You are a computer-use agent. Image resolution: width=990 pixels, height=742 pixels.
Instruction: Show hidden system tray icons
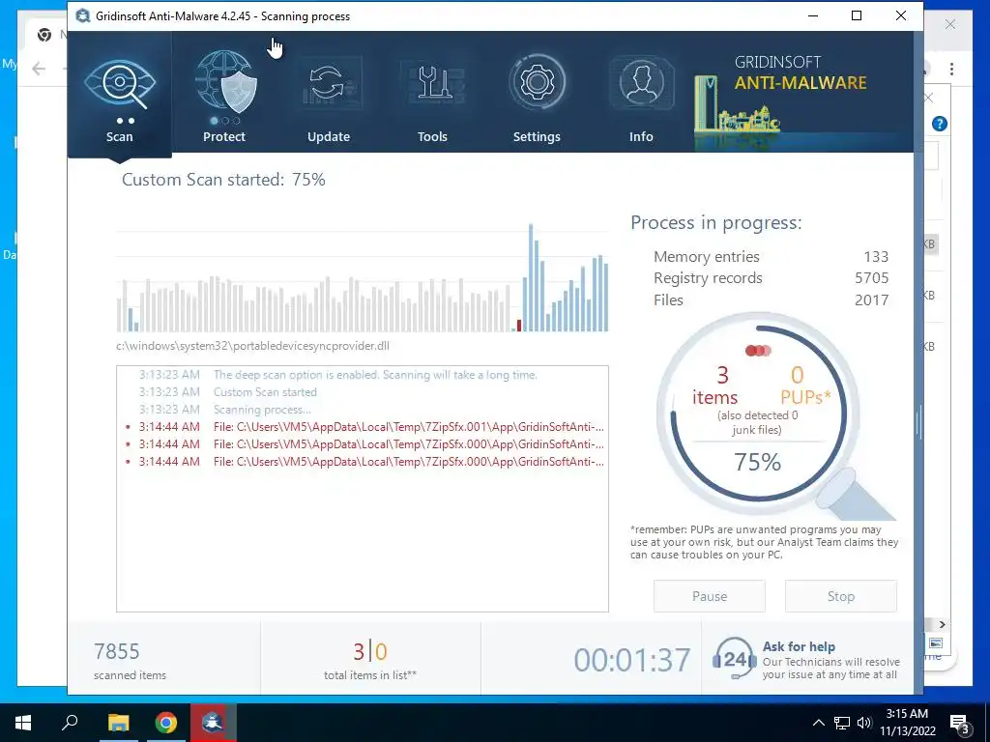coord(818,723)
